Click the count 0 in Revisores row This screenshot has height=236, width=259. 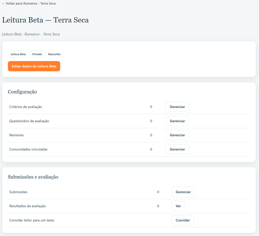click(x=151, y=135)
